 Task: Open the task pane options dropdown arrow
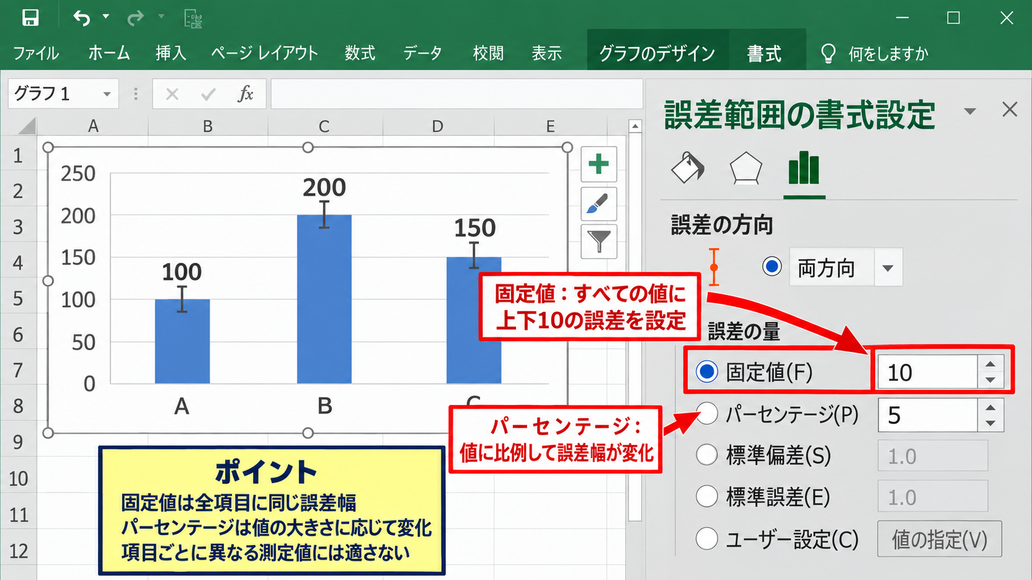[970, 111]
